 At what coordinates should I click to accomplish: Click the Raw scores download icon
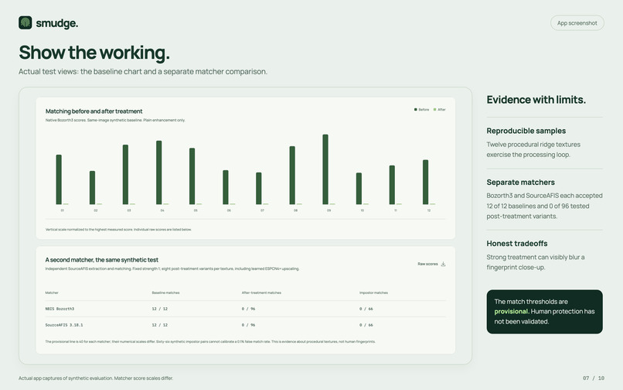tap(443, 264)
